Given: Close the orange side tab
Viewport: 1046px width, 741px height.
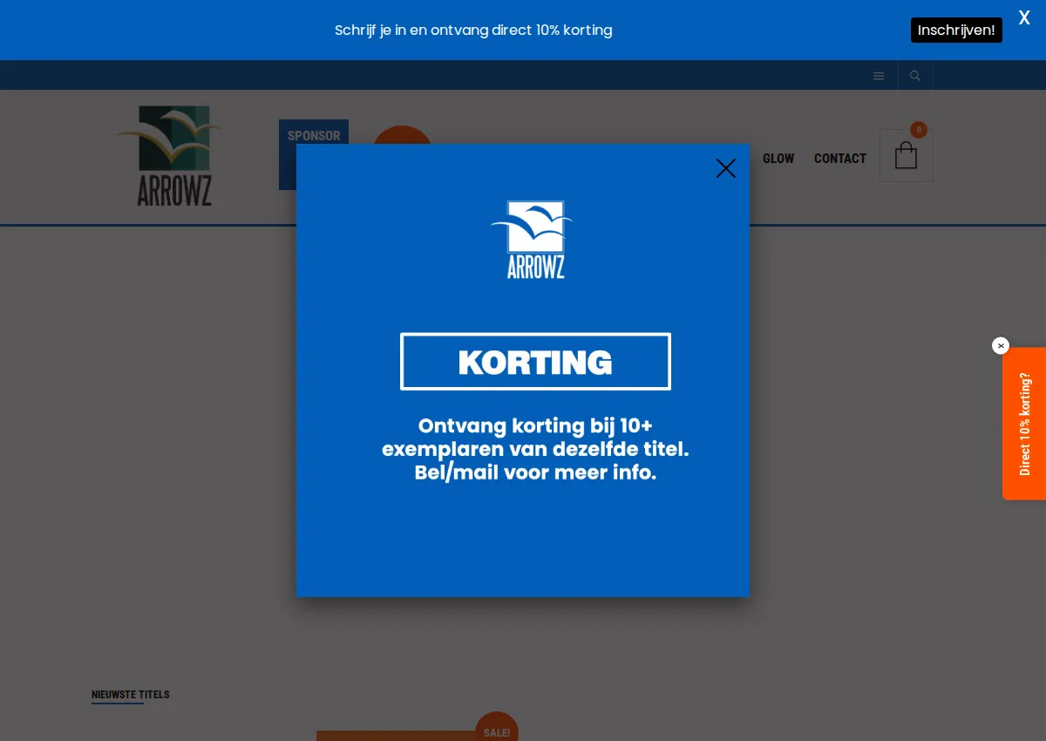Looking at the screenshot, I should click(1001, 346).
